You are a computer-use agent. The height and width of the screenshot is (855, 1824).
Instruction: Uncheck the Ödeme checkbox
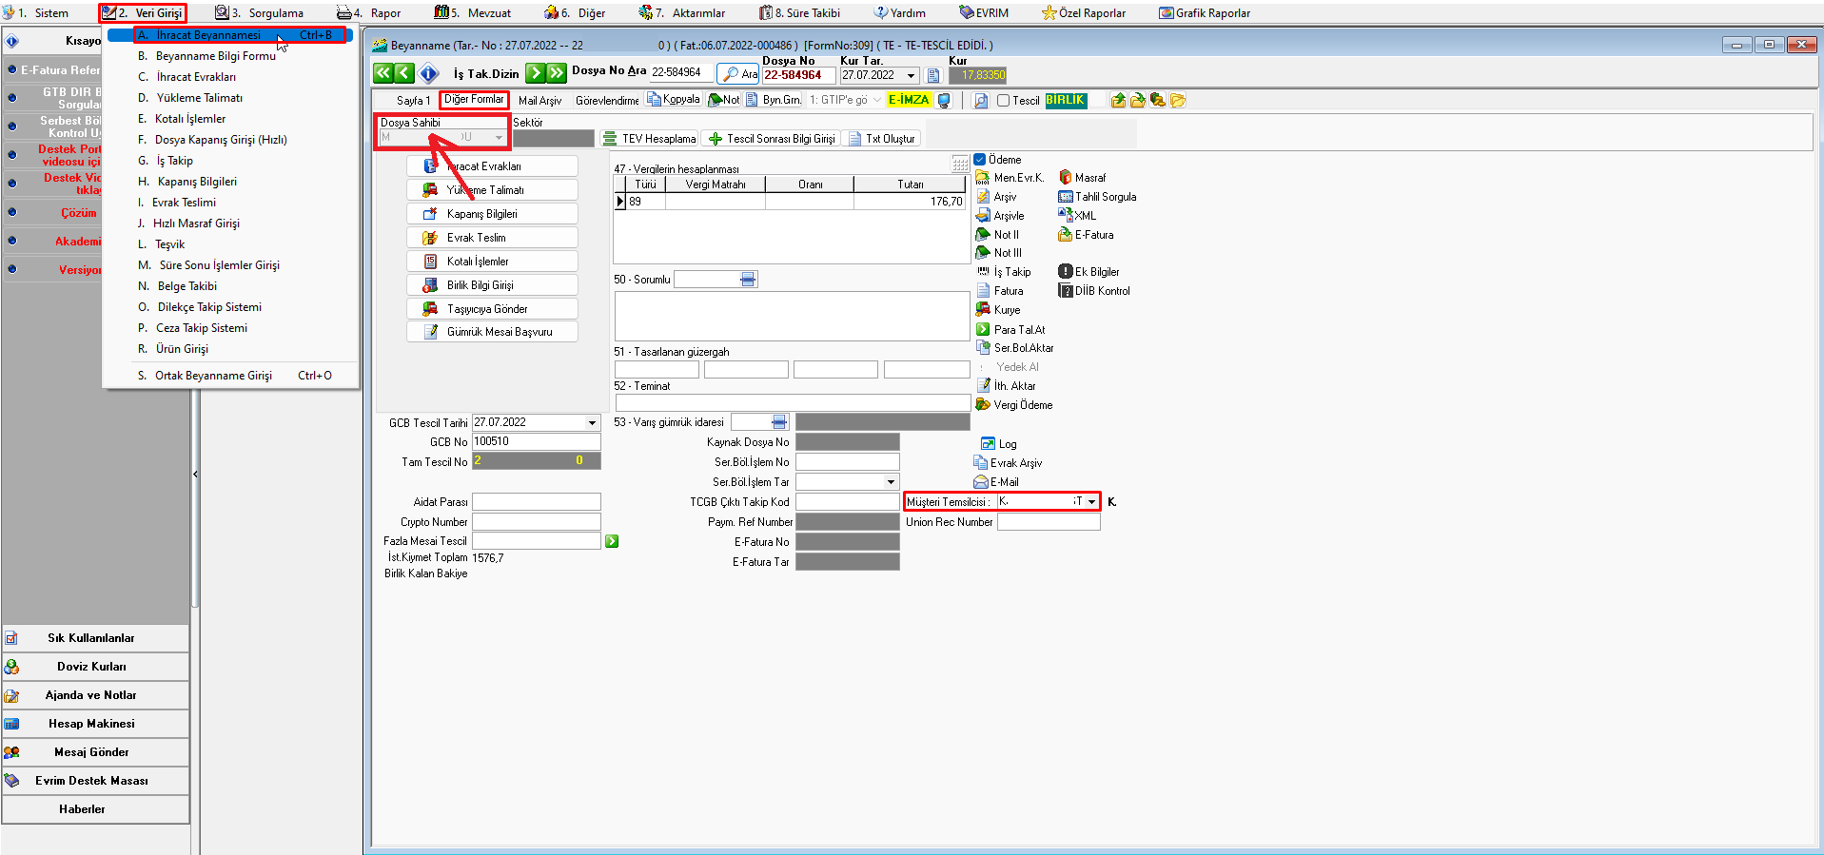click(x=980, y=160)
